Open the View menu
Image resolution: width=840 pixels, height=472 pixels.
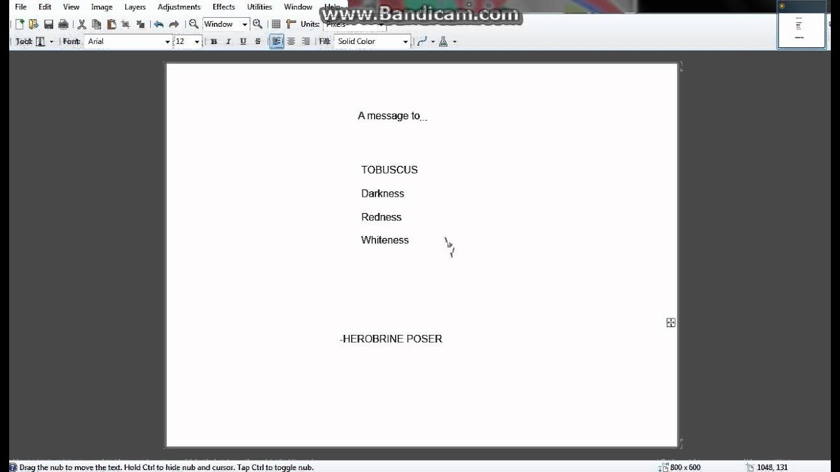[71, 7]
